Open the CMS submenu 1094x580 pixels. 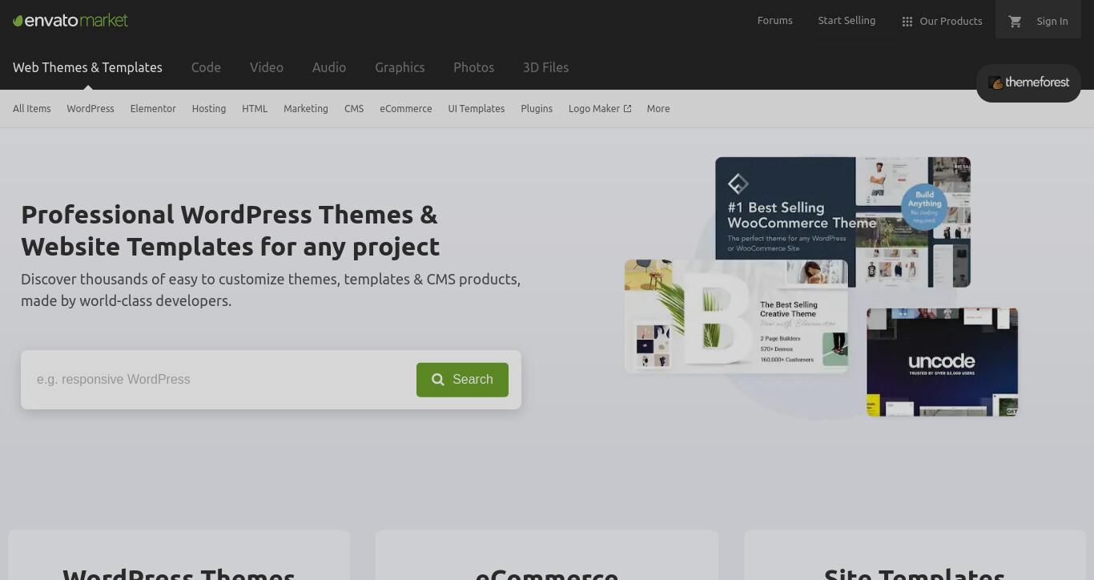pyautogui.click(x=354, y=109)
